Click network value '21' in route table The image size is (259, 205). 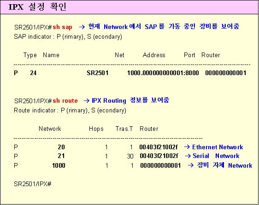61,156
